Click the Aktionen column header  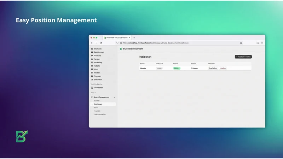pyautogui.click(x=211, y=64)
